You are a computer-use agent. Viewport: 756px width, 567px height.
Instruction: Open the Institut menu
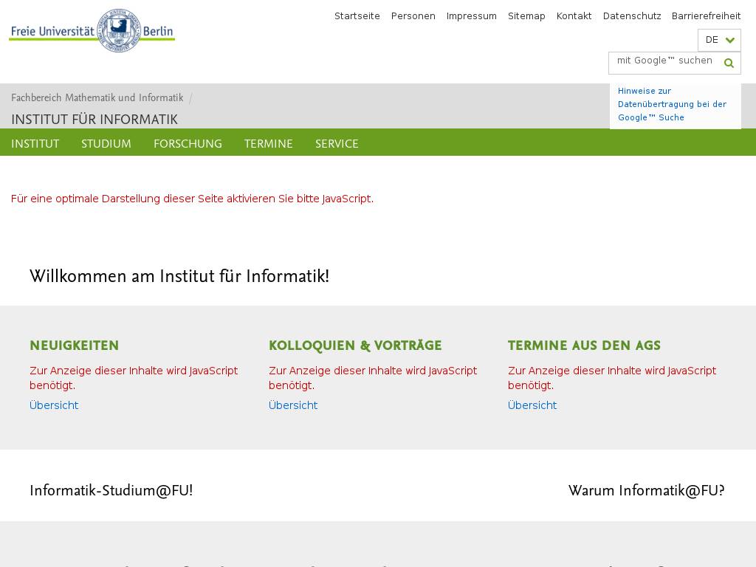[35, 143]
